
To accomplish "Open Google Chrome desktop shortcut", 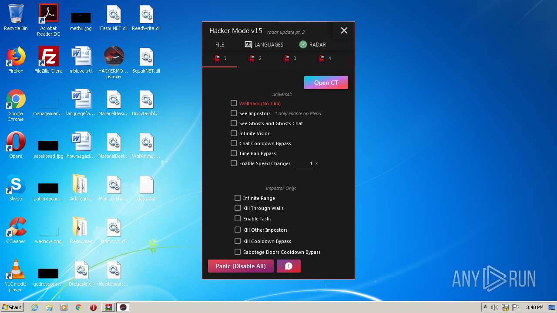I will coord(16,105).
